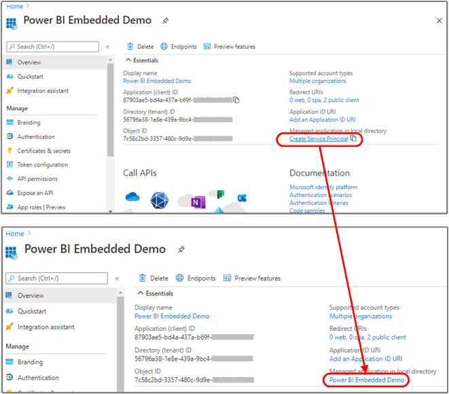Click the top panel sidebar scrollbar down arrow
This screenshot has height=394, width=449.
pos(110,211)
